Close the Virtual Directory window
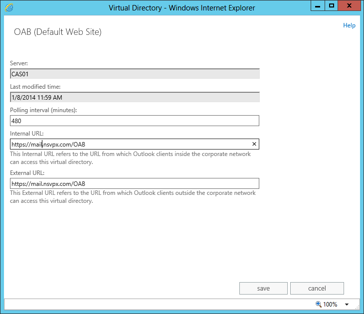The width and height of the screenshot is (364, 314). click(350, 5)
